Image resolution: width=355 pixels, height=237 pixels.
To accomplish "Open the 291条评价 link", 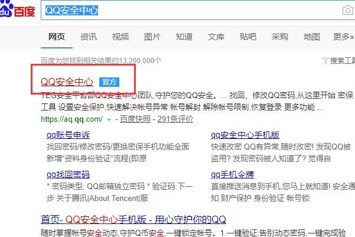I will 175,119.
